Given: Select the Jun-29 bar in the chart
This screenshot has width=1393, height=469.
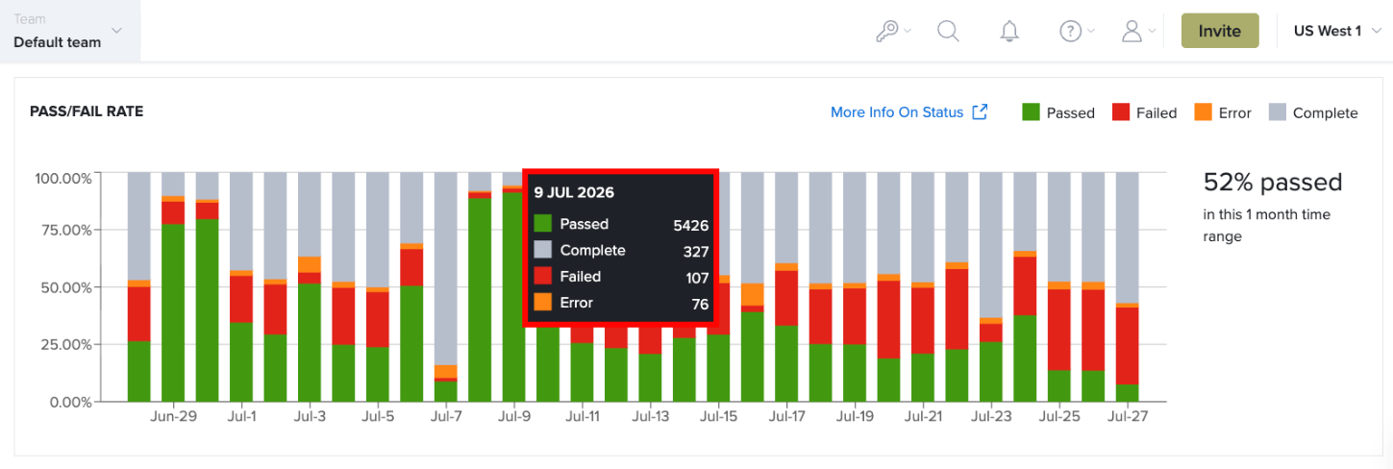Looking at the screenshot, I should coord(173,287).
